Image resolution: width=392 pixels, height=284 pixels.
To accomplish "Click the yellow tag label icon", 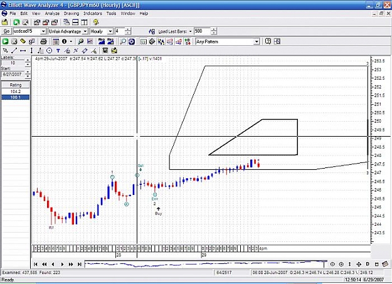I will pos(23,41).
